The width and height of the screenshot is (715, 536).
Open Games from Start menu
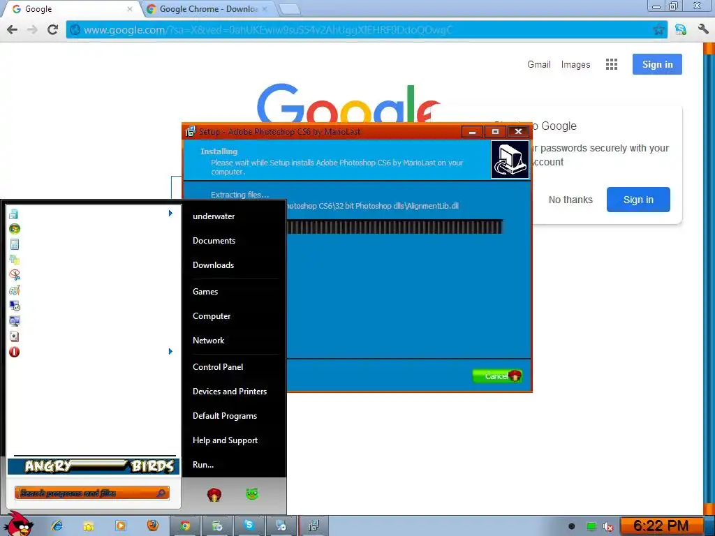pos(205,292)
